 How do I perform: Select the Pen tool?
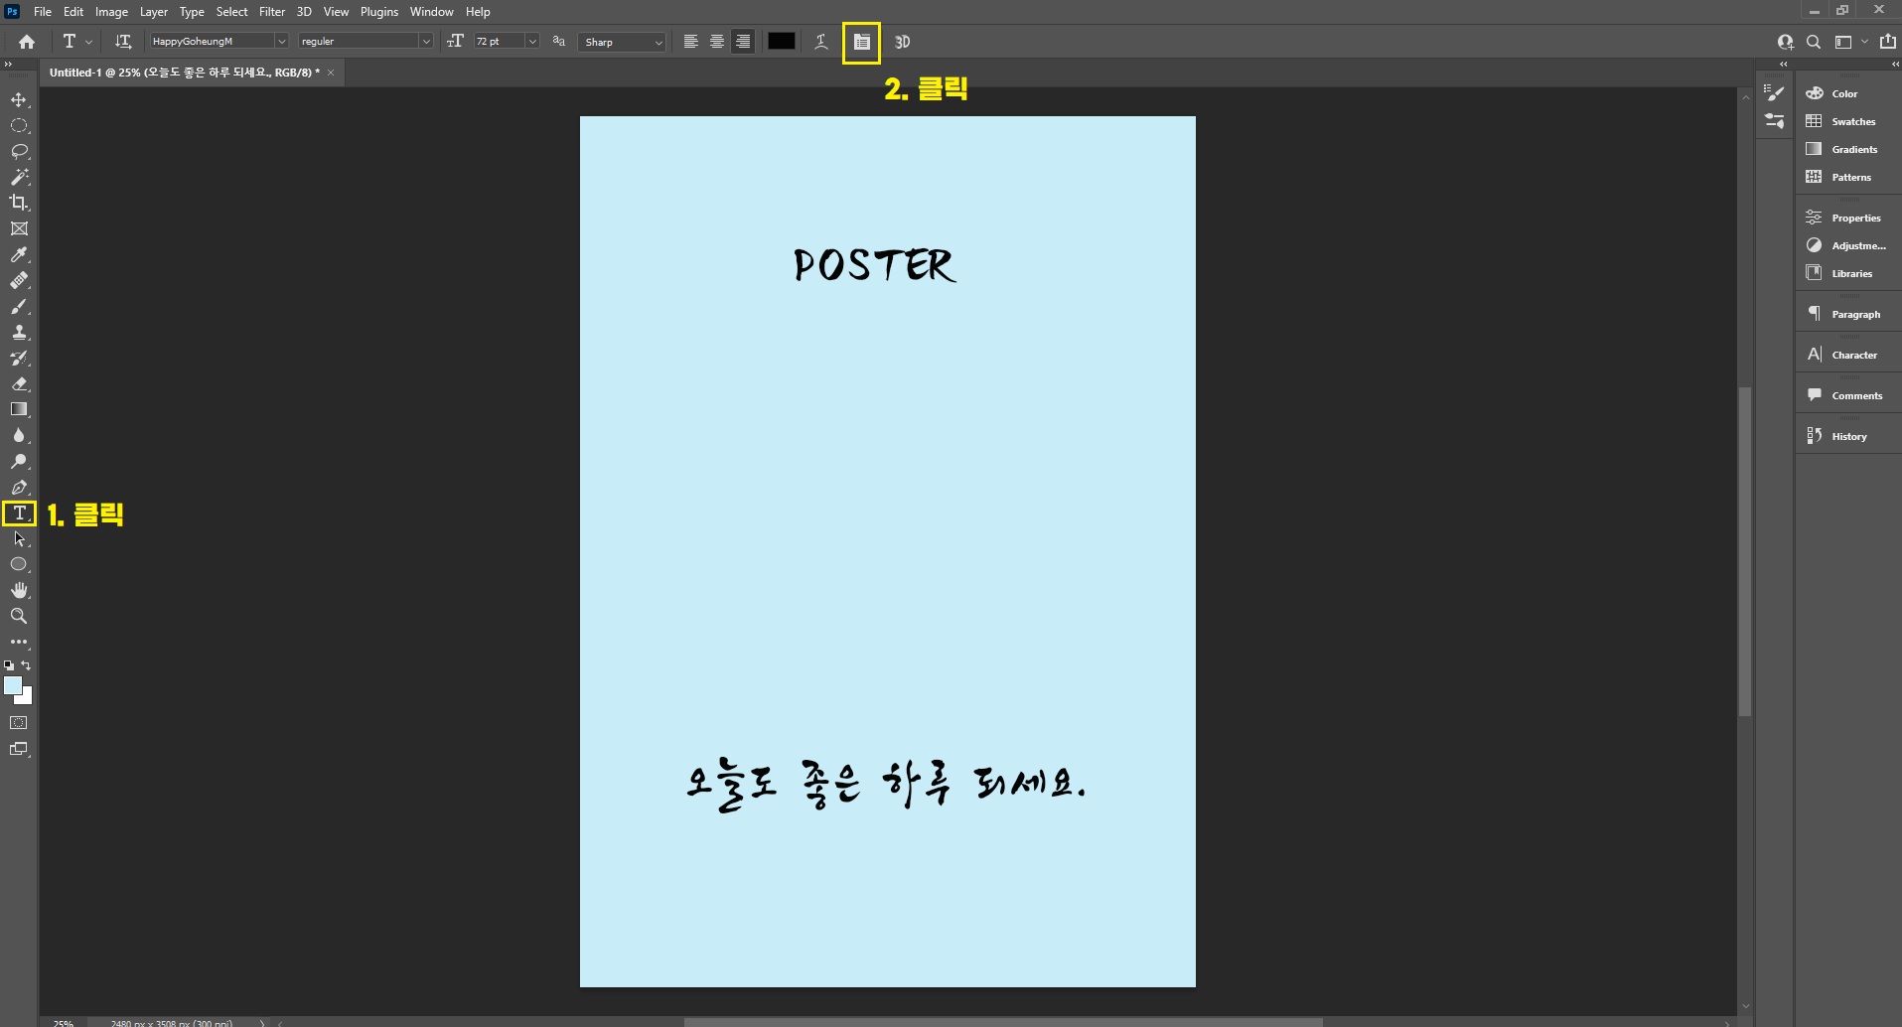point(19,487)
